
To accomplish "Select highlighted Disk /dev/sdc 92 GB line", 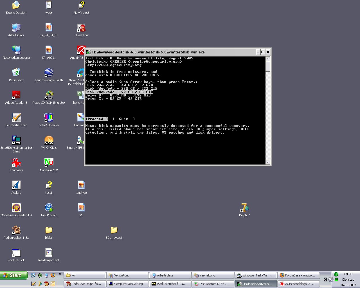I will 119,92.
